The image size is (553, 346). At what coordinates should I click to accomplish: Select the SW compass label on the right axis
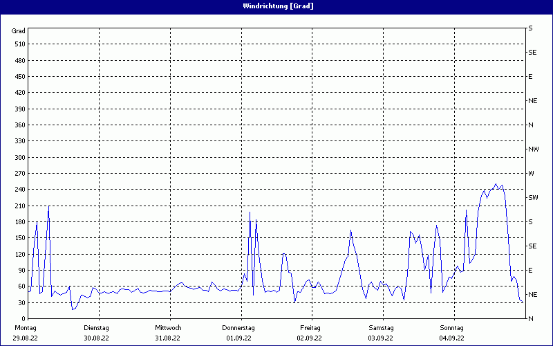point(533,198)
